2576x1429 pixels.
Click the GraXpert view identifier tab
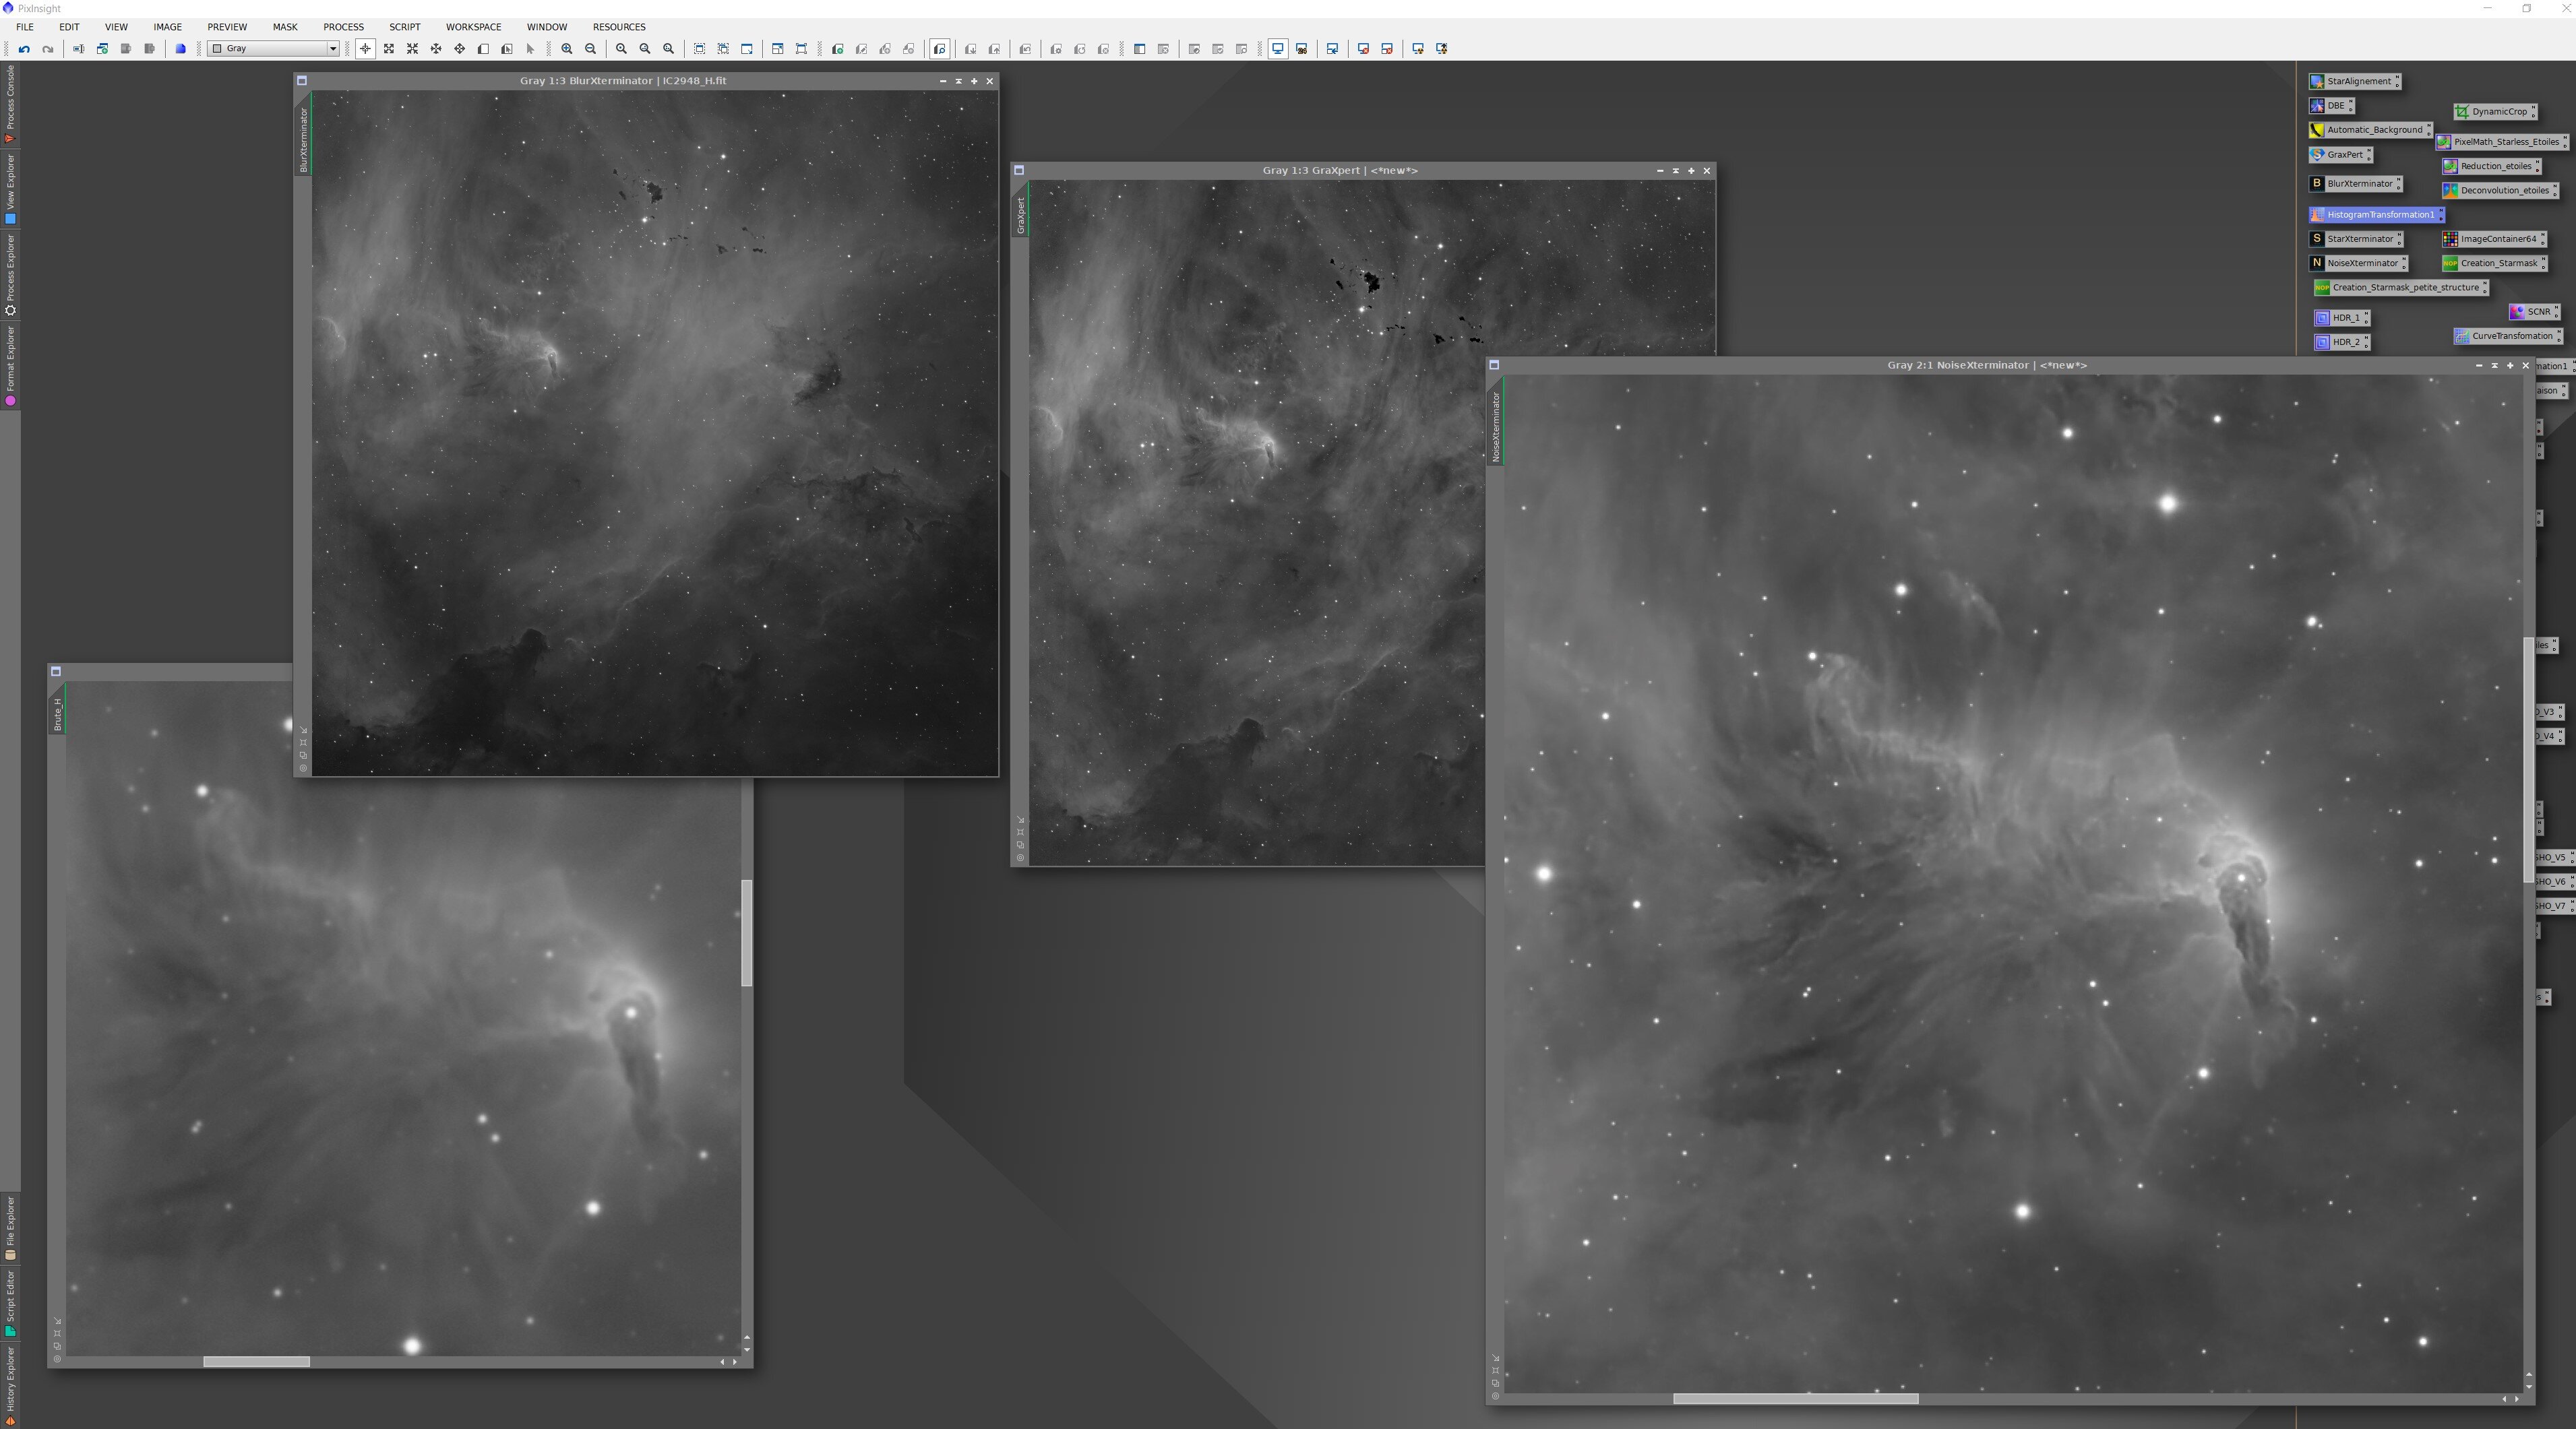(x=1020, y=215)
